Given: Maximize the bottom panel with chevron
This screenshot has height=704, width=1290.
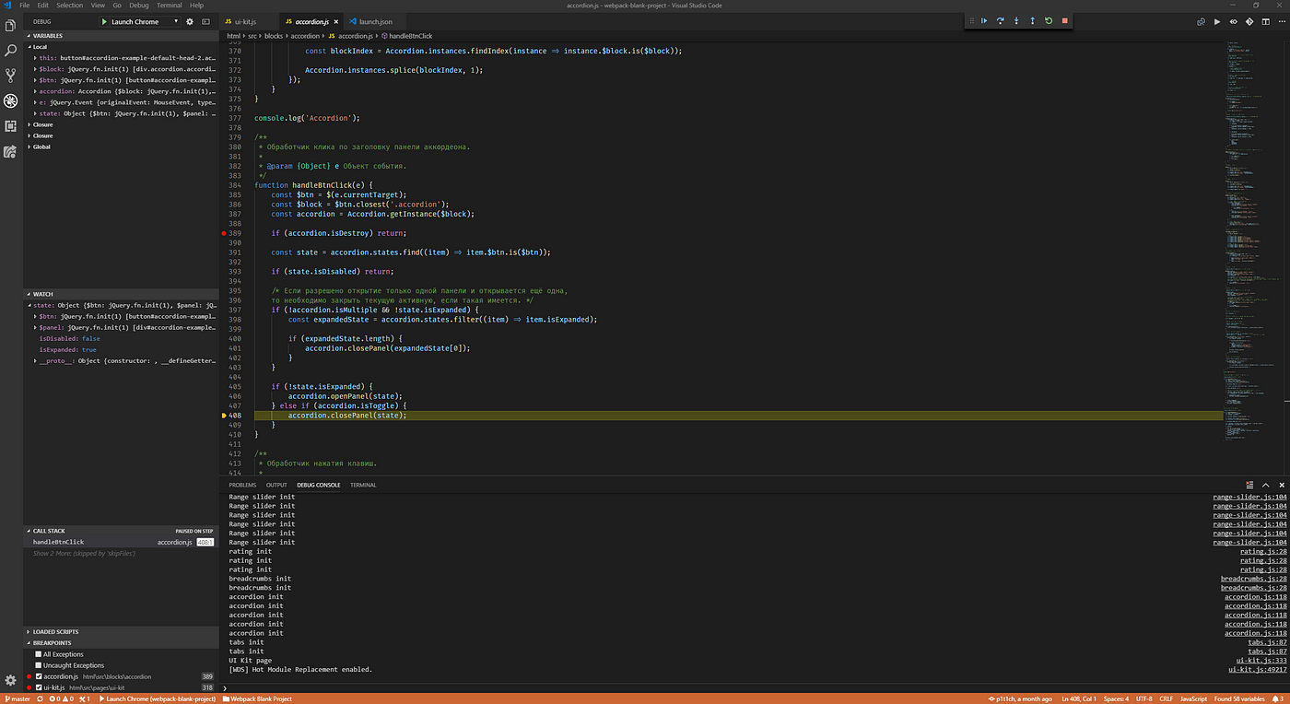Looking at the screenshot, I should click(x=1266, y=485).
